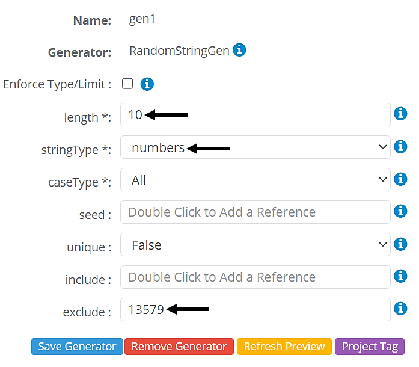The image size is (419, 367).
Task: Click info icon beside Enforce Type/Limit checkbox
Action: (x=147, y=84)
